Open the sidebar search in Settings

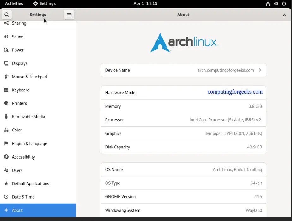pos(7,15)
